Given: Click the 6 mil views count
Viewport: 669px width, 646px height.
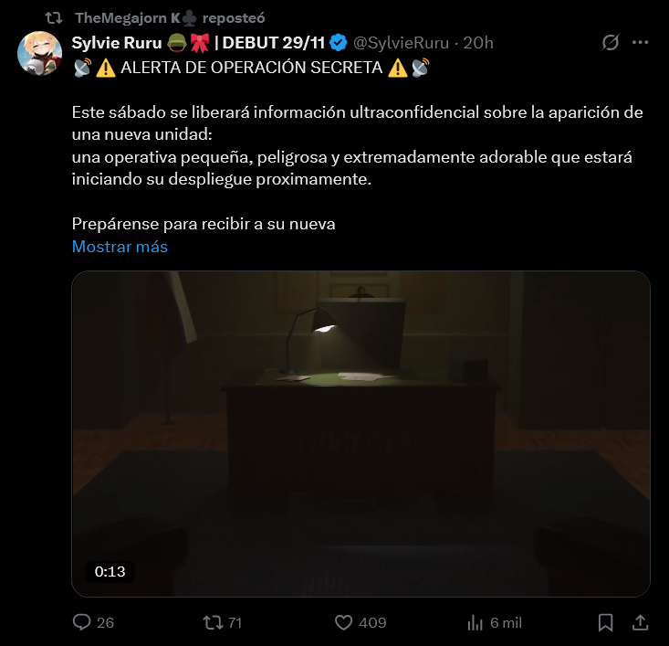Looking at the screenshot, I should click(x=506, y=623).
